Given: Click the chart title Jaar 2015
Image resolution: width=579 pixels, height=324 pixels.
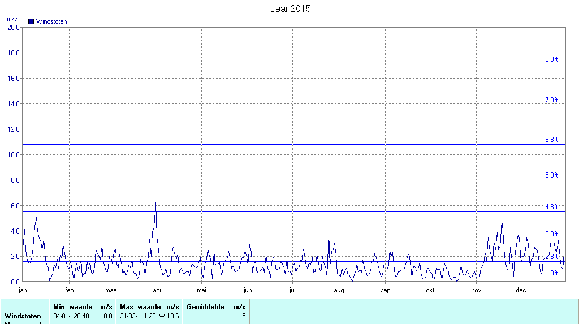Looking at the screenshot, I should [291, 8].
